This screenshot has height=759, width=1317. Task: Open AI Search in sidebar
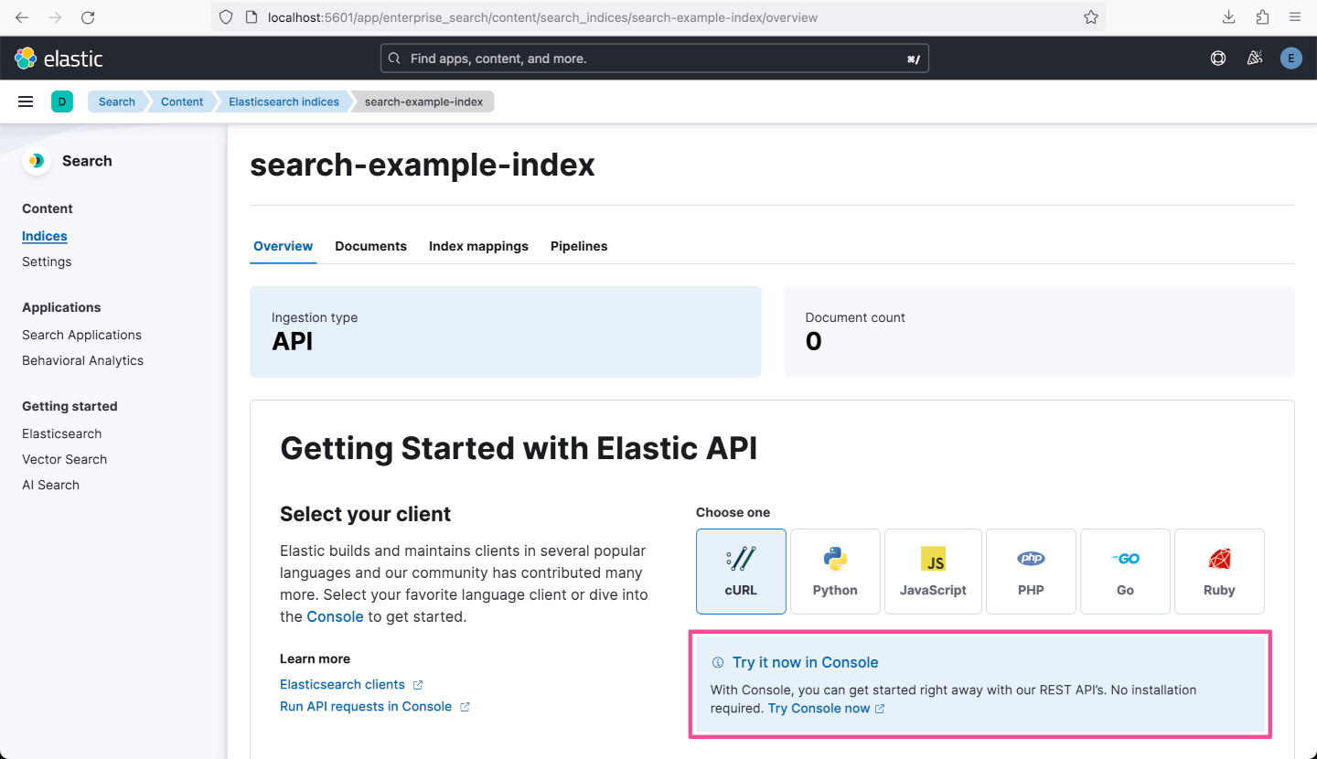point(50,485)
